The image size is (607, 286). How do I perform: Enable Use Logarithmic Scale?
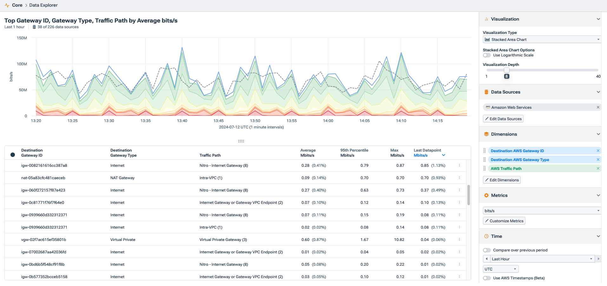point(487,55)
